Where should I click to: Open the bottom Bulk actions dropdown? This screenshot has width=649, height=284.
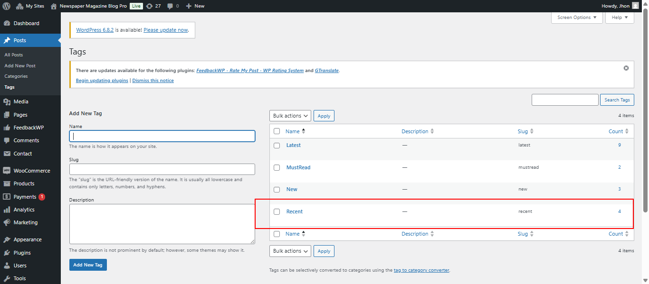[290, 251]
